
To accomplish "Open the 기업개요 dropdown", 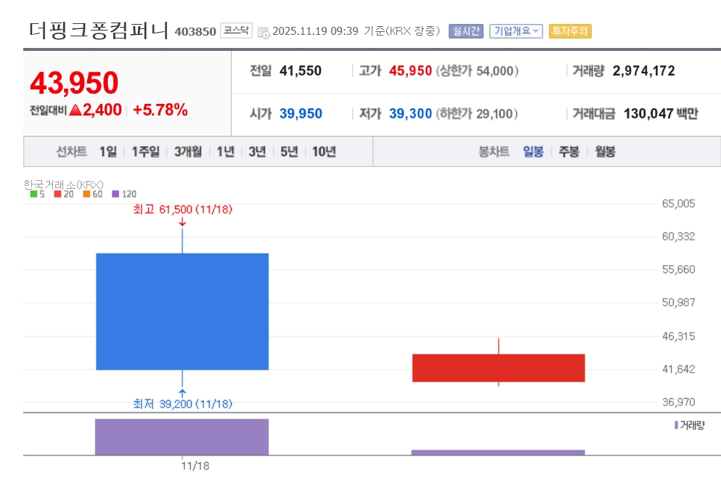I will click(x=516, y=31).
